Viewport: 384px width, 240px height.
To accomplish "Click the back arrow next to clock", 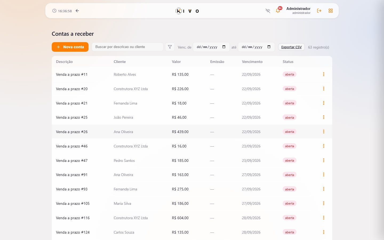I will 77,11.
